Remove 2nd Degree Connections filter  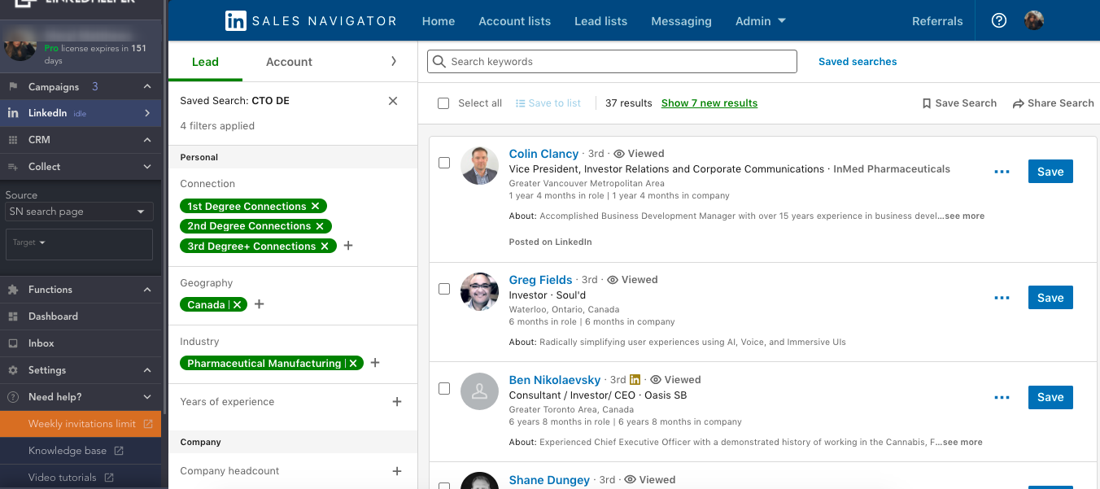pyautogui.click(x=320, y=226)
